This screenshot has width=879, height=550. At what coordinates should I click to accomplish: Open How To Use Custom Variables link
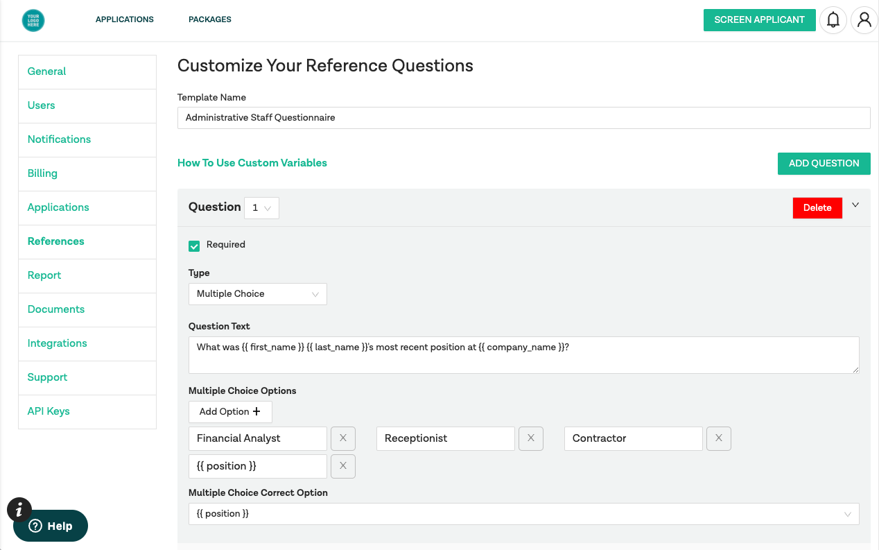click(252, 163)
